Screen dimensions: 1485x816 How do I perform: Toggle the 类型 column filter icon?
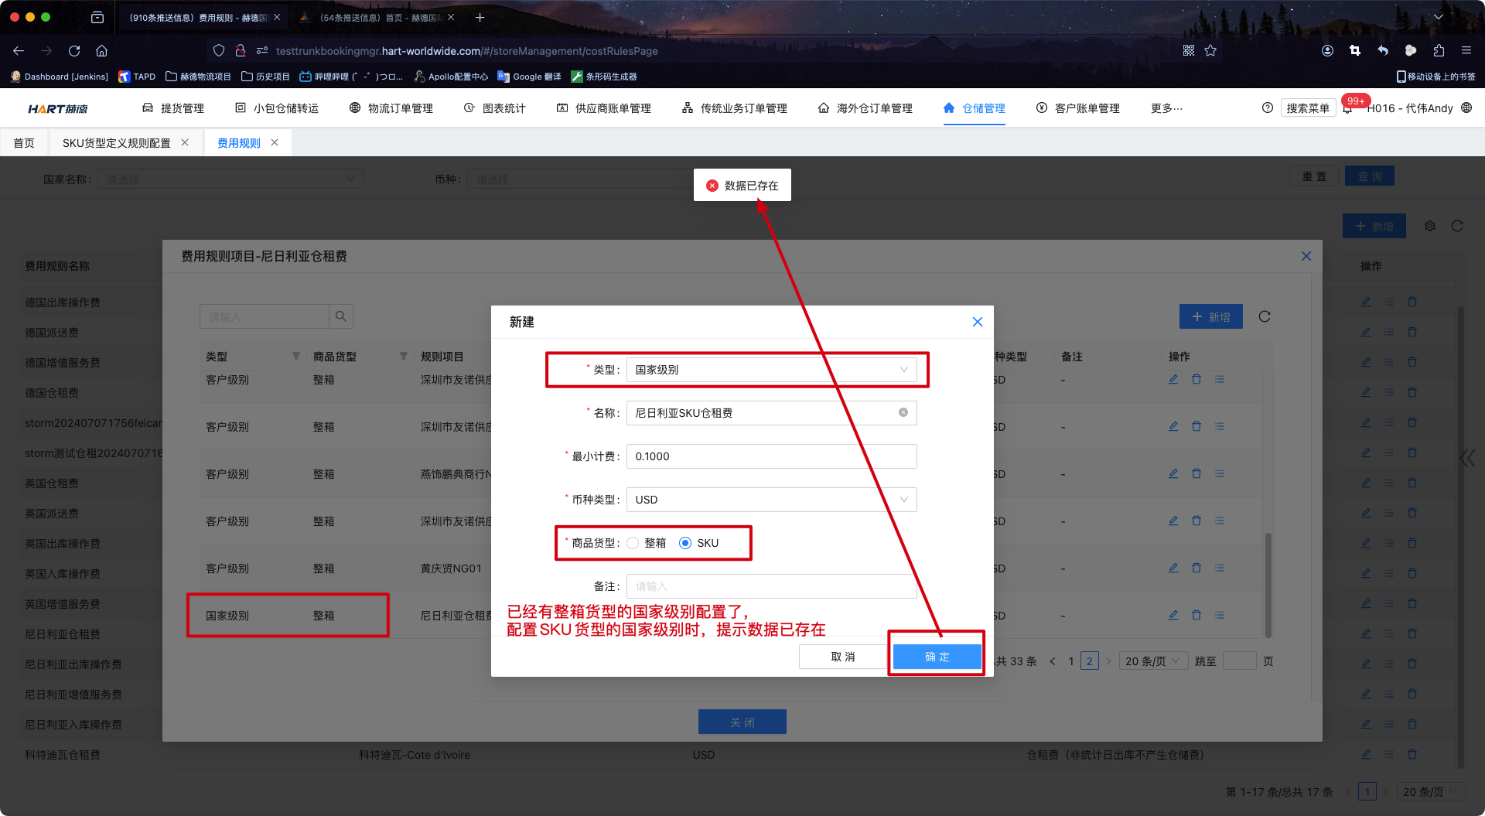pyautogui.click(x=295, y=357)
